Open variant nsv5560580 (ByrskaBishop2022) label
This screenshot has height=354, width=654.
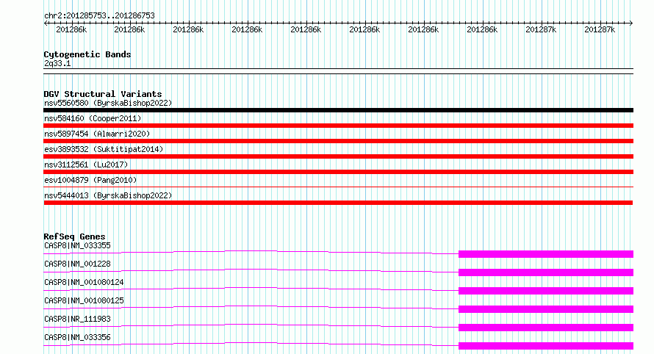pos(108,103)
